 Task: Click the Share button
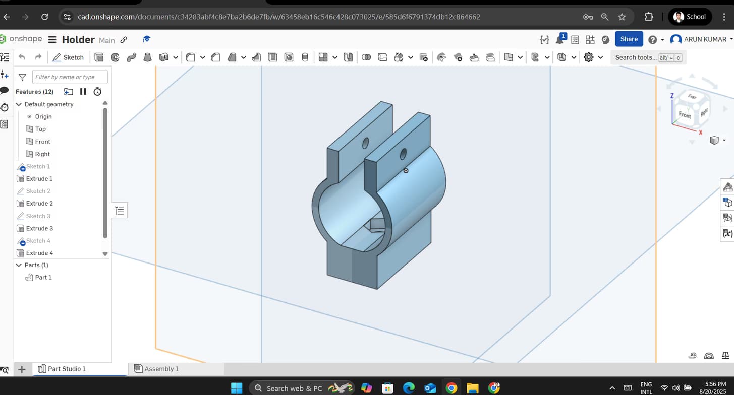629,39
